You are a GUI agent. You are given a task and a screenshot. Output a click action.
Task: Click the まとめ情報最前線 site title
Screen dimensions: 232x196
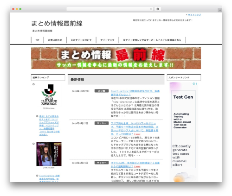click(x=57, y=24)
